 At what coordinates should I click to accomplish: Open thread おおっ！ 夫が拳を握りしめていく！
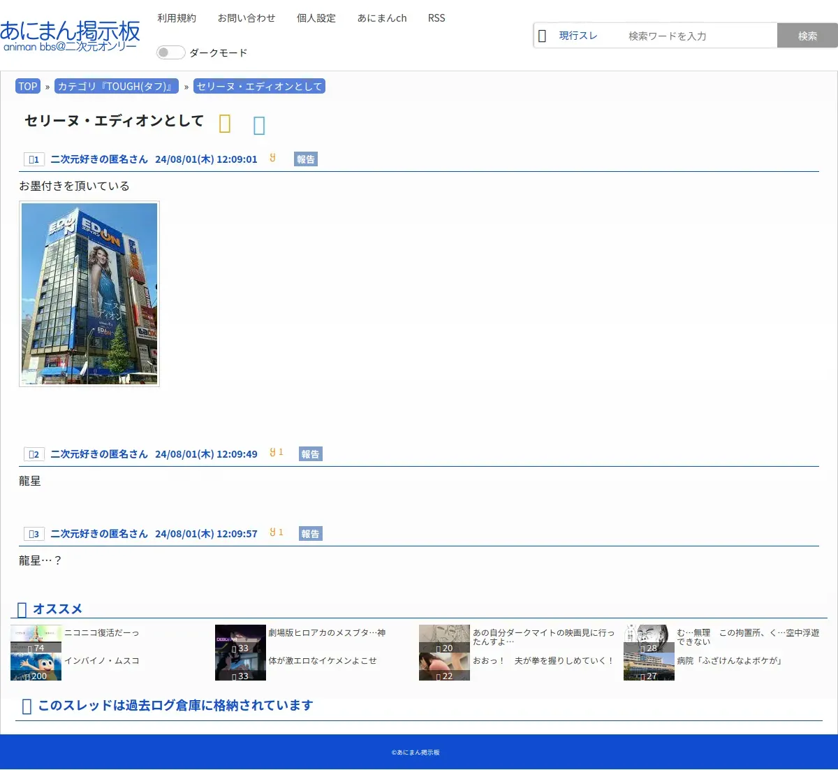[543, 661]
